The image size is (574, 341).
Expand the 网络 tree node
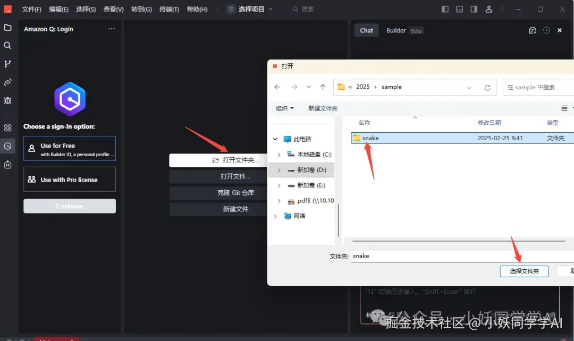(275, 216)
